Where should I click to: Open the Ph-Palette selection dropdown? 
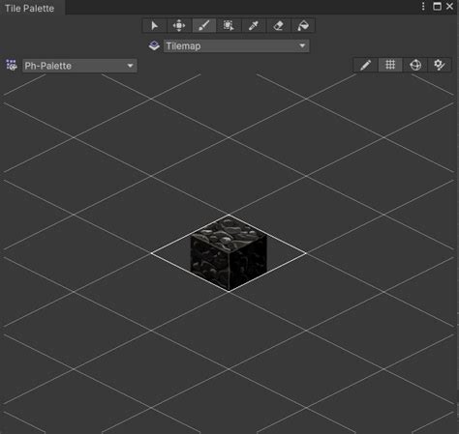[x=79, y=66]
